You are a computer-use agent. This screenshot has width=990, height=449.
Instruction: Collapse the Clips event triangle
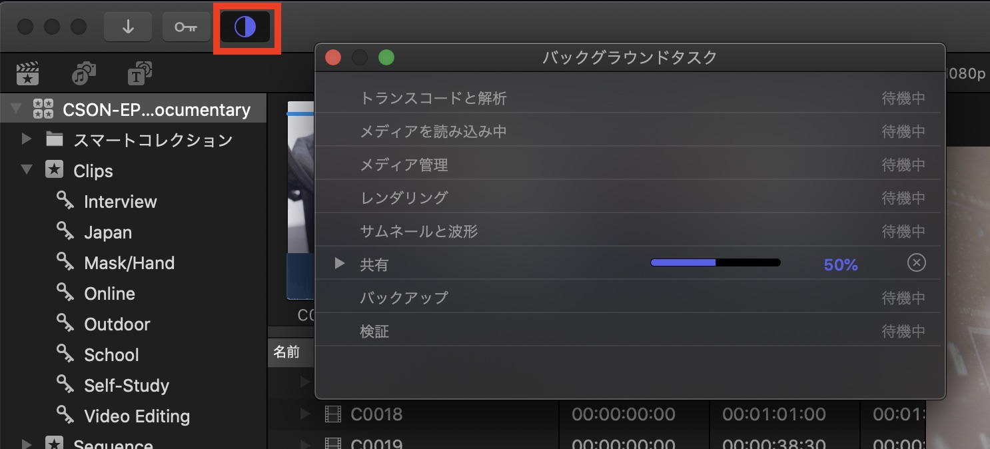coord(27,170)
